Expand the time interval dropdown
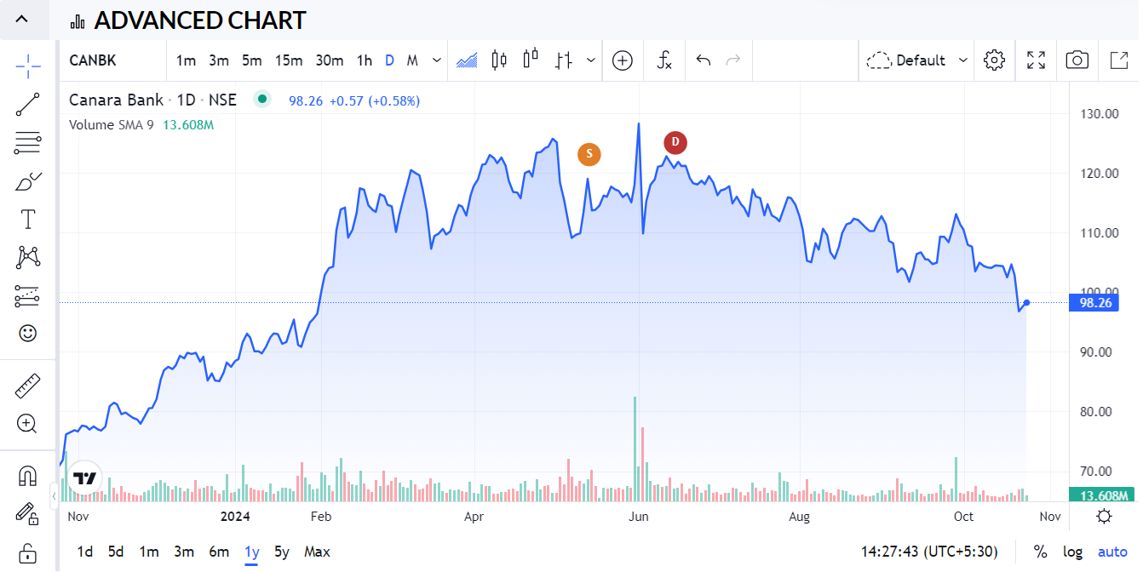This screenshot has width=1143, height=572. pos(437,60)
